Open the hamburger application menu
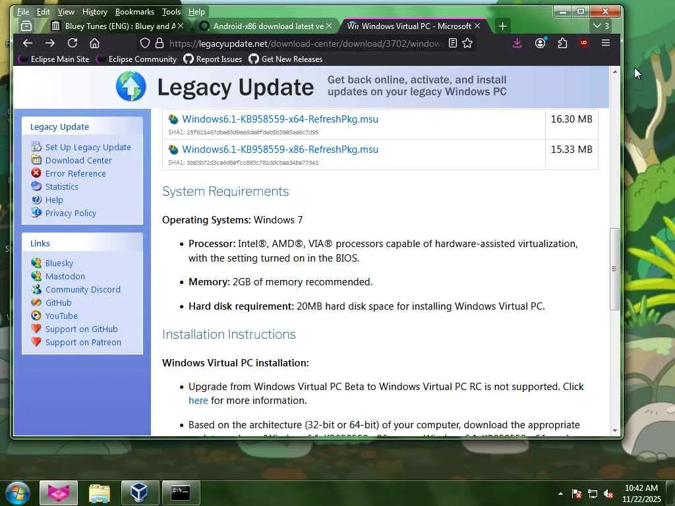Image resolution: width=675 pixels, height=506 pixels. [606, 43]
